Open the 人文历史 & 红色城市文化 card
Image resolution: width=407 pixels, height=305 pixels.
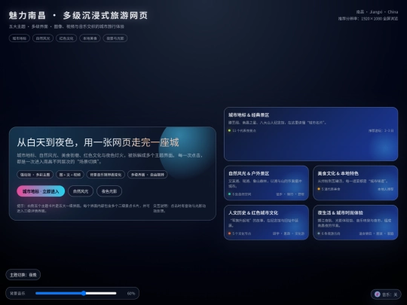[x=266, y=222]
